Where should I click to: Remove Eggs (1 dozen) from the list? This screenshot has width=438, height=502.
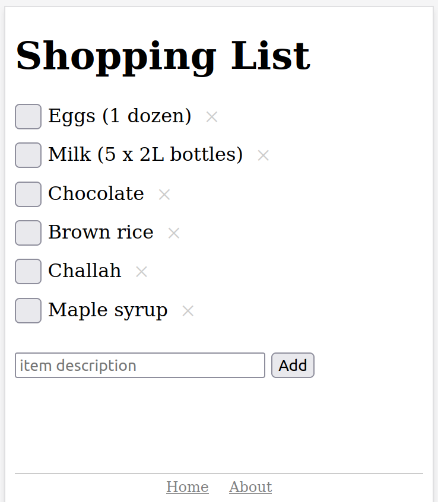coord(211,117)
